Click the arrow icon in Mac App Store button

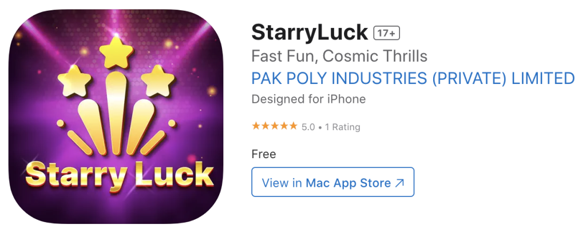pyautogui.click(x=399, y=183)
